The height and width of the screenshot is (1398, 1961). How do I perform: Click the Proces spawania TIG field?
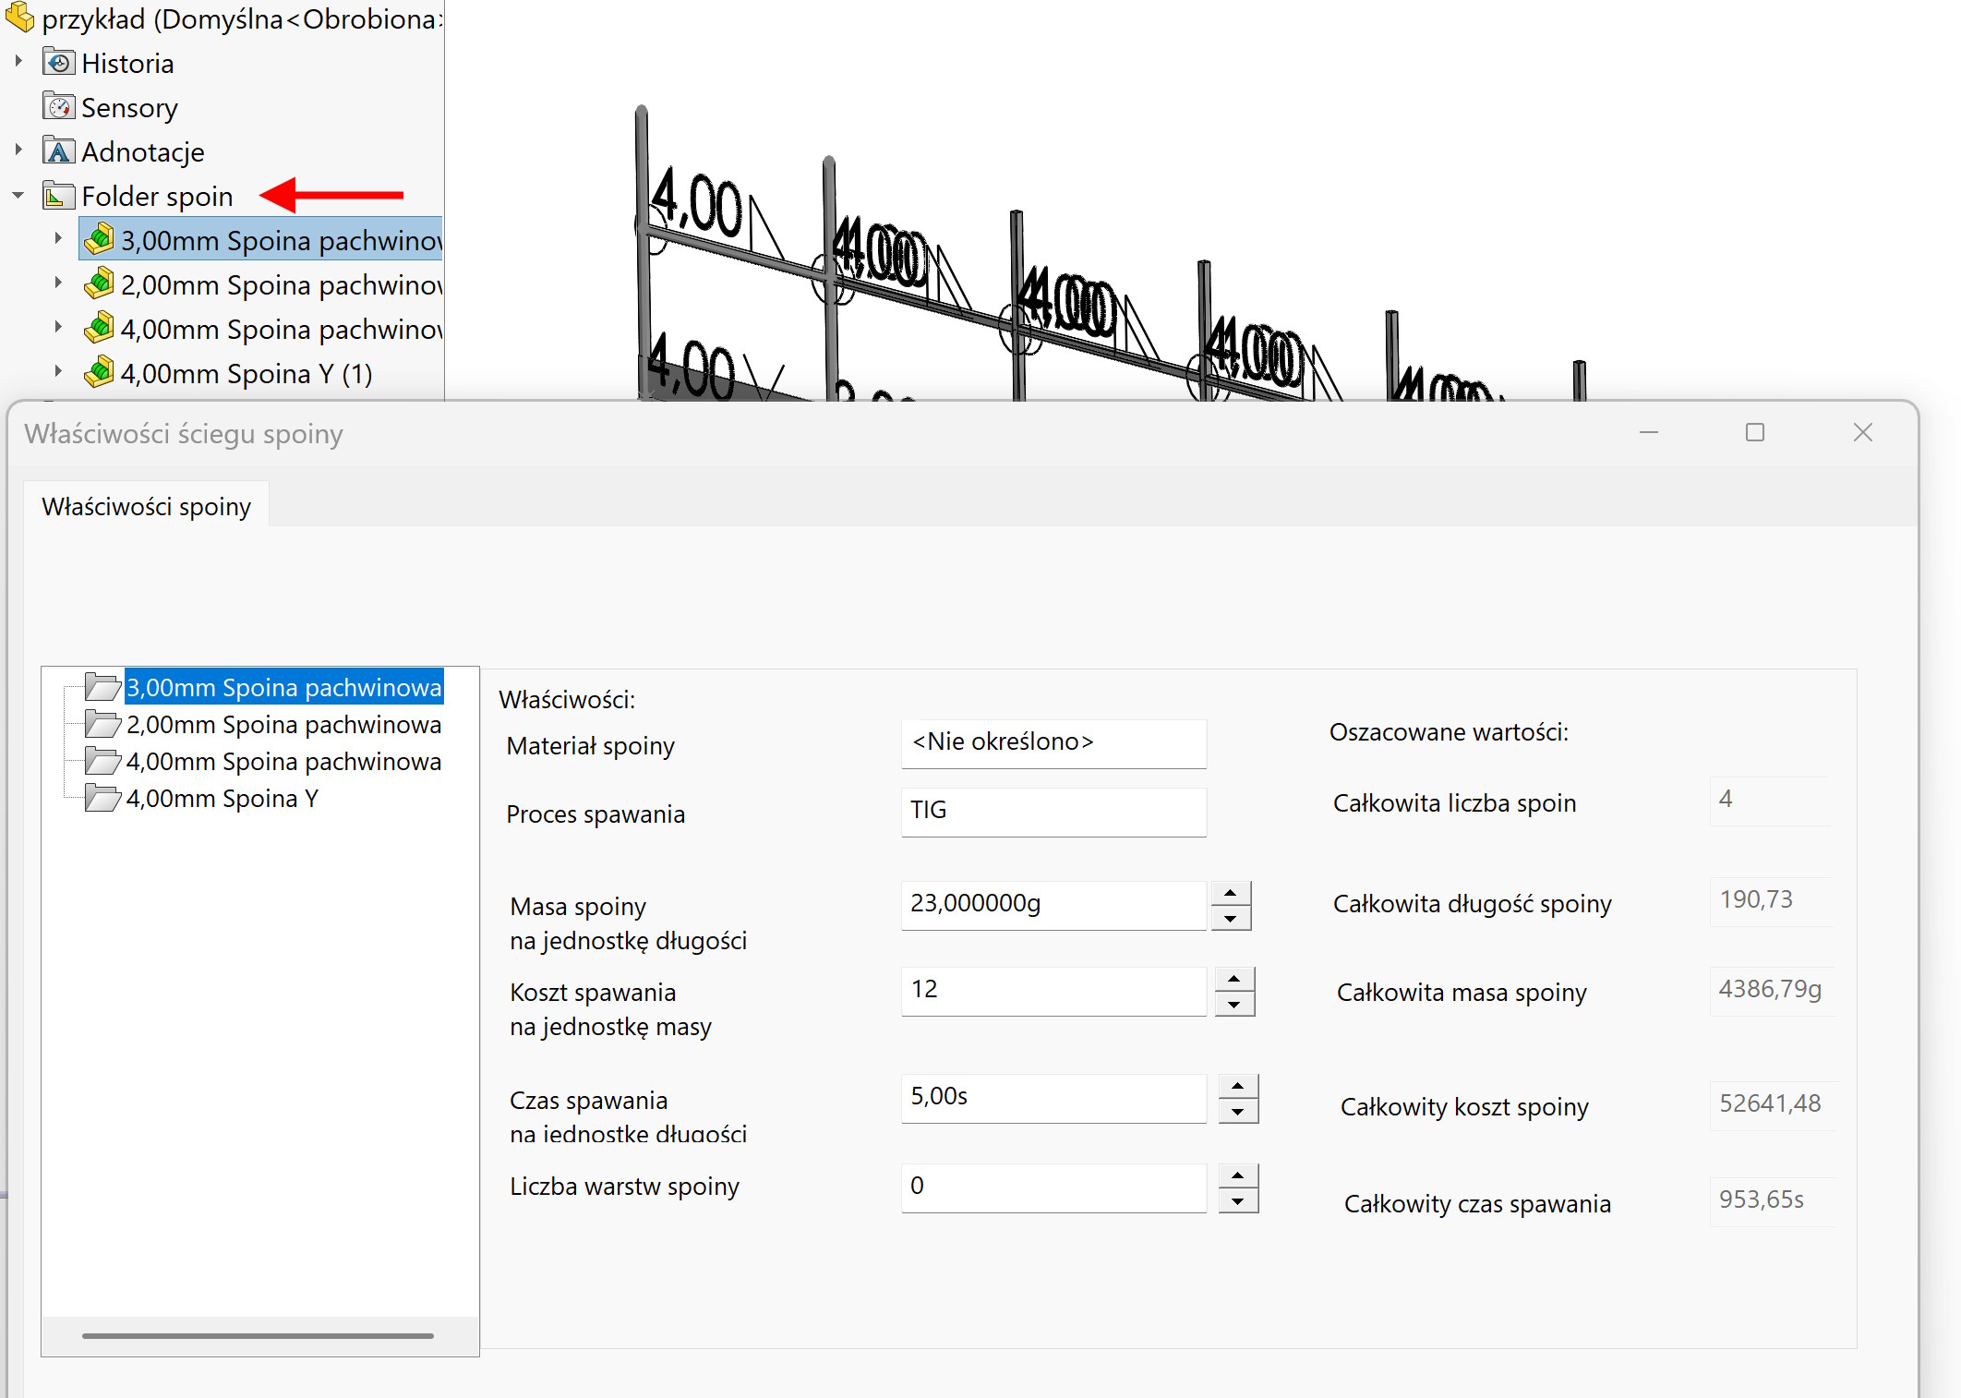click(x=1053, y=811)
